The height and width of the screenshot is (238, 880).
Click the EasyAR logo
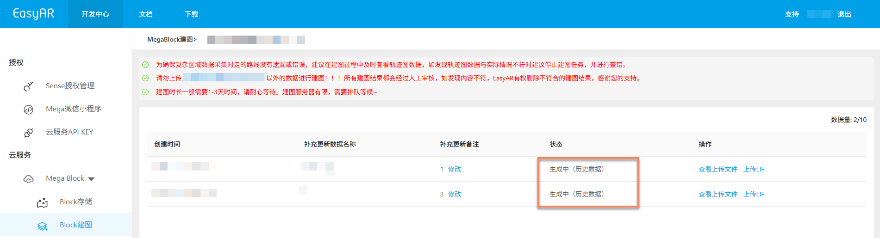point(33,13)
